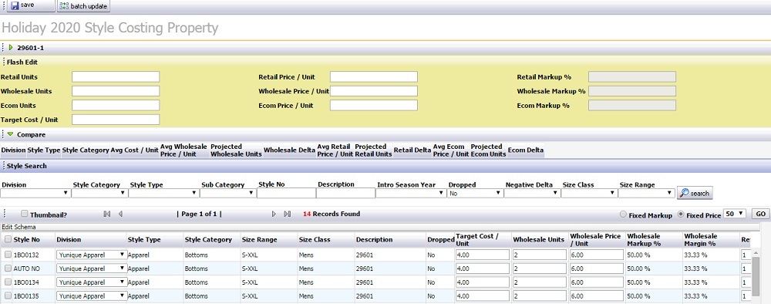Click the batch update button
771x304 pixels.
coord(83,6)
